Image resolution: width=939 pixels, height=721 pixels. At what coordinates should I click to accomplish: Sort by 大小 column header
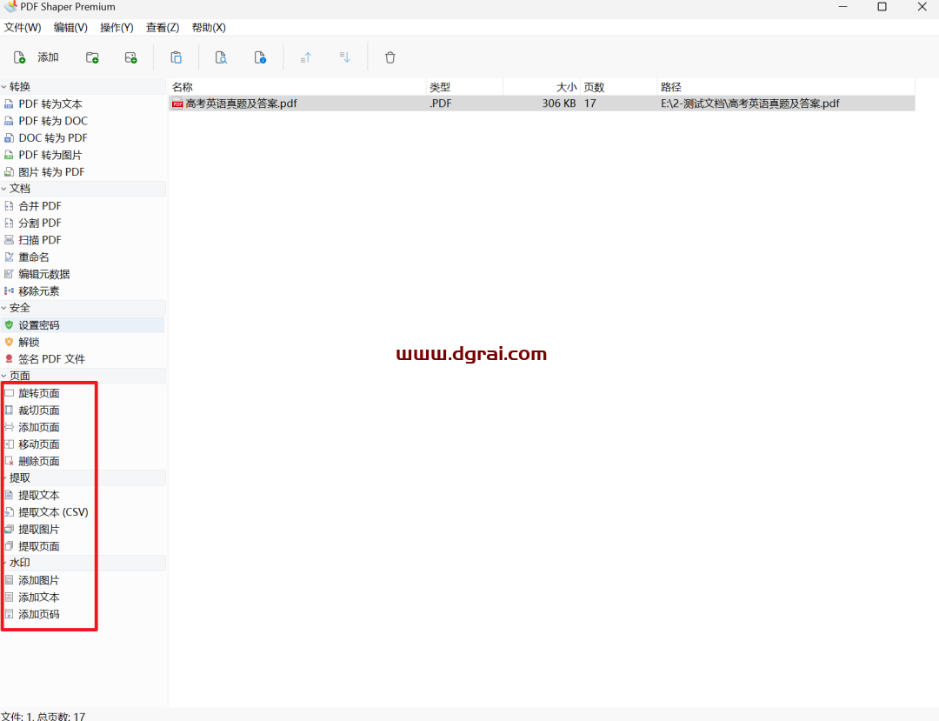(x=542, y=87)
